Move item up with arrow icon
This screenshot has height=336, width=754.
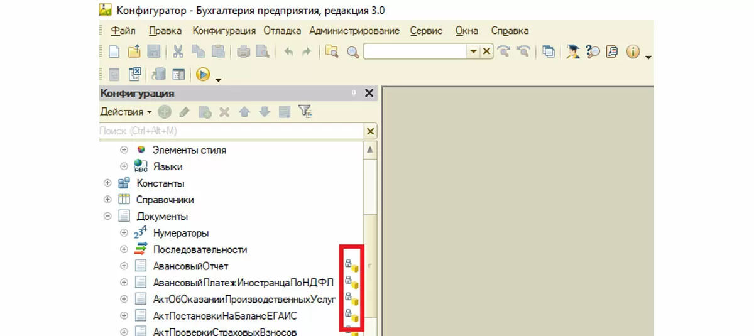click(x=244, y=112)
